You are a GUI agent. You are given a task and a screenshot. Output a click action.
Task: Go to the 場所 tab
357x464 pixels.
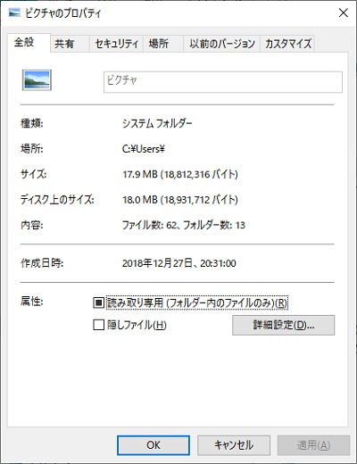coord(163,44)
